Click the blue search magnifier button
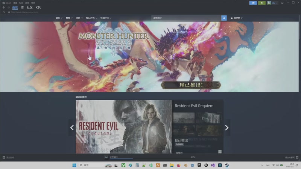This screenshot has width=301, height=169. [224, 18]
